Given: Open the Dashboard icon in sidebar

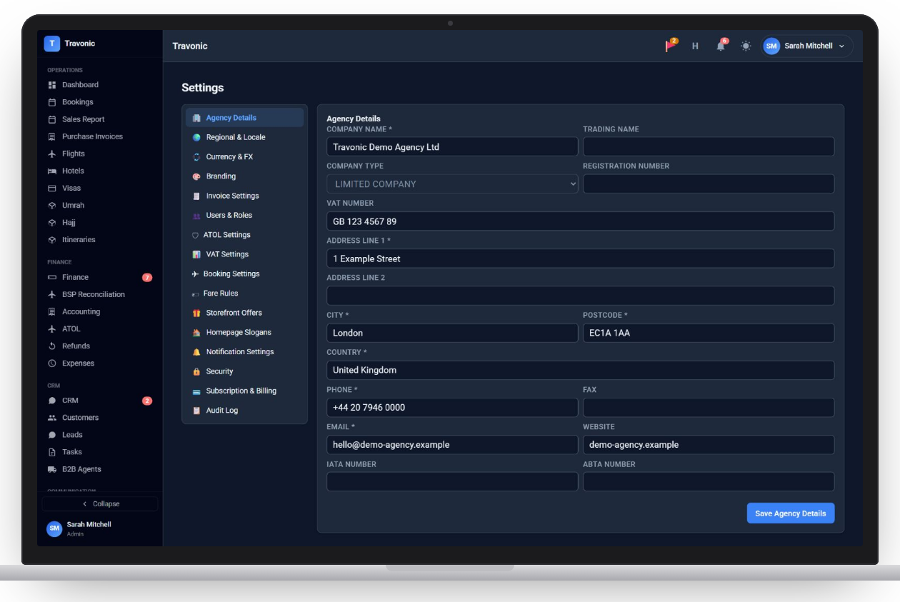Looking at the screenshot, I should click(52, 85).
